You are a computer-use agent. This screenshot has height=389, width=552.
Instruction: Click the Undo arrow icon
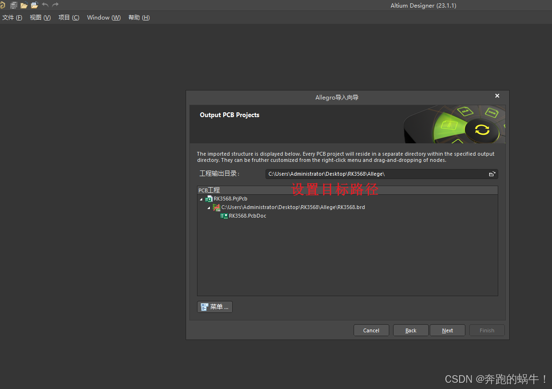click(45, 5)
